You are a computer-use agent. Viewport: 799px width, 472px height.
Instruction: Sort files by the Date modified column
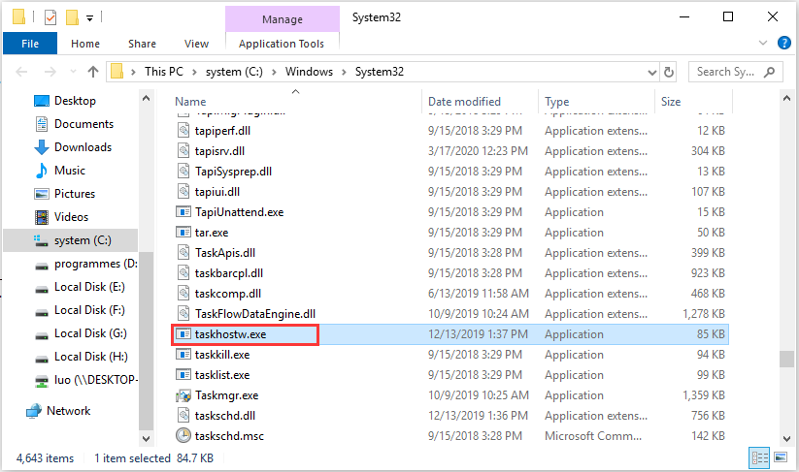point(464,102)
